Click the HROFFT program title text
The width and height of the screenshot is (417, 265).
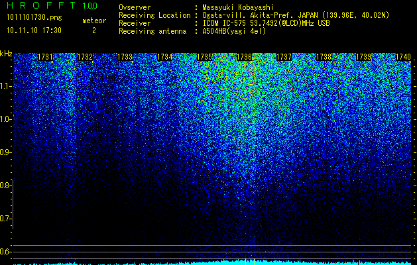(41, 5)
